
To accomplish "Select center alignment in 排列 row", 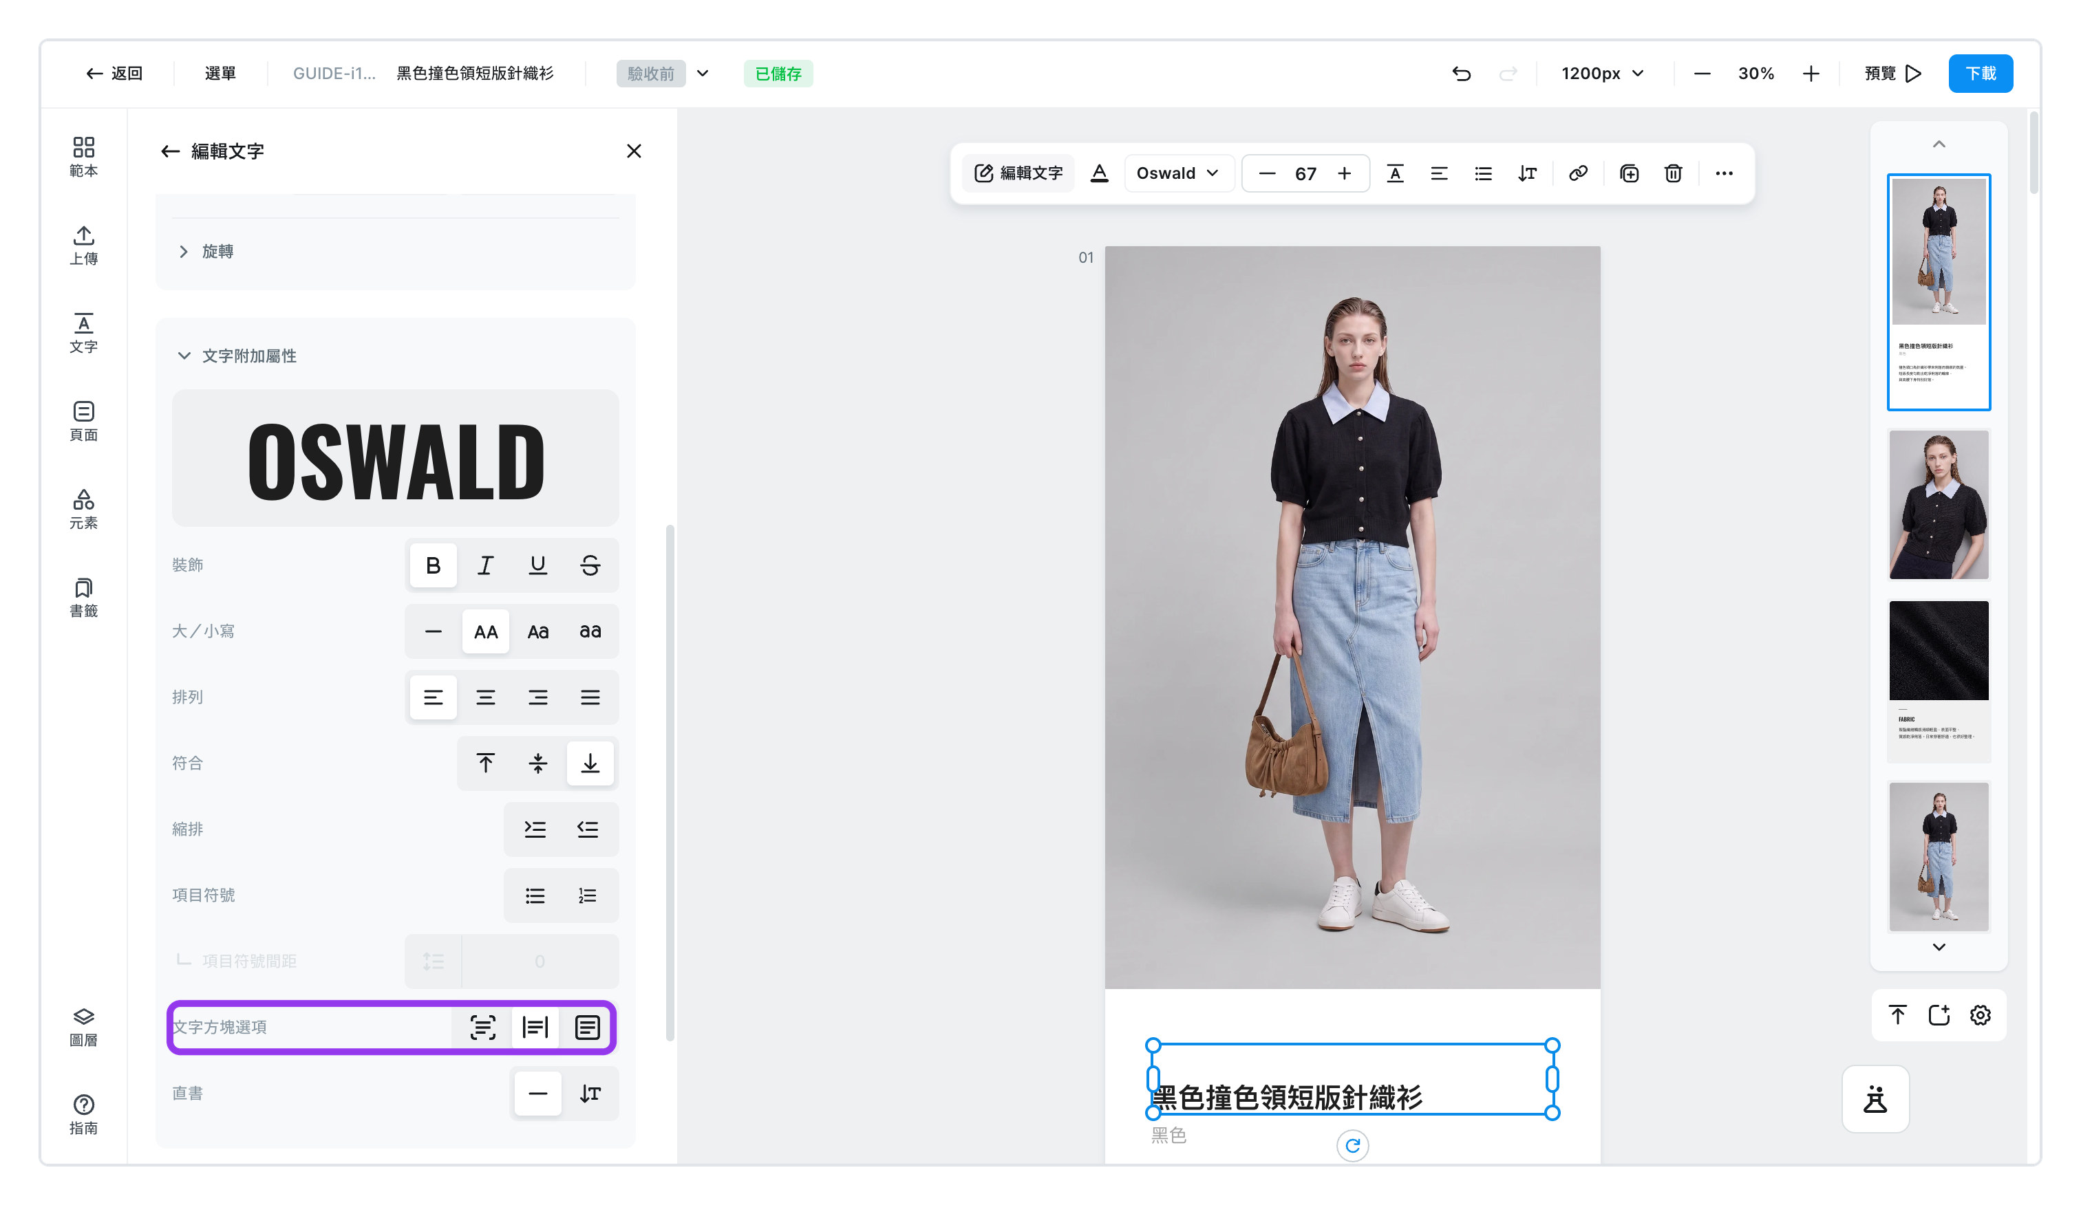I will click(x=486, y=697).
